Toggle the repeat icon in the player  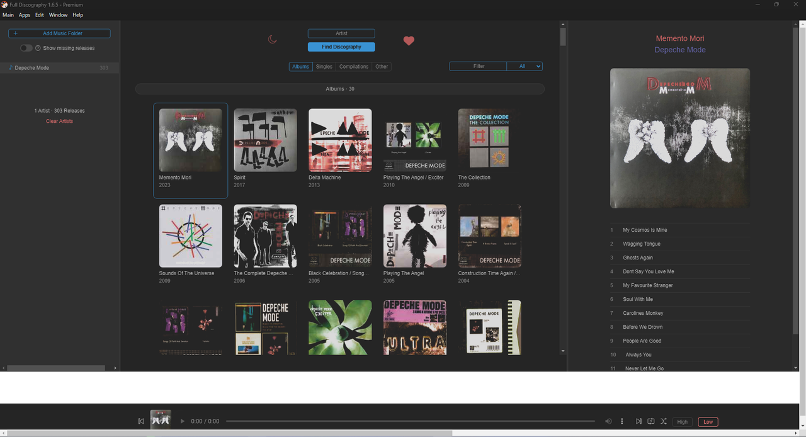click(651, 421)
